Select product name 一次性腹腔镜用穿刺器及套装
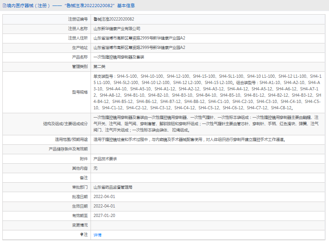 (x=119, y=57)
